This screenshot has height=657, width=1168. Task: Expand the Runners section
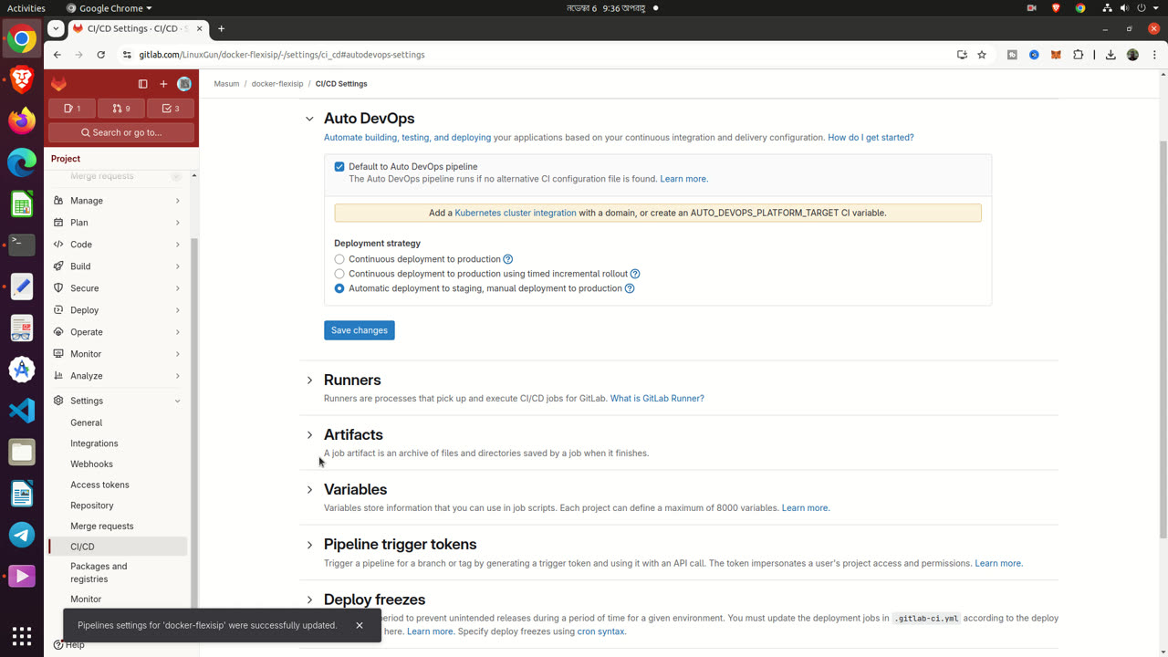point(309,381)
